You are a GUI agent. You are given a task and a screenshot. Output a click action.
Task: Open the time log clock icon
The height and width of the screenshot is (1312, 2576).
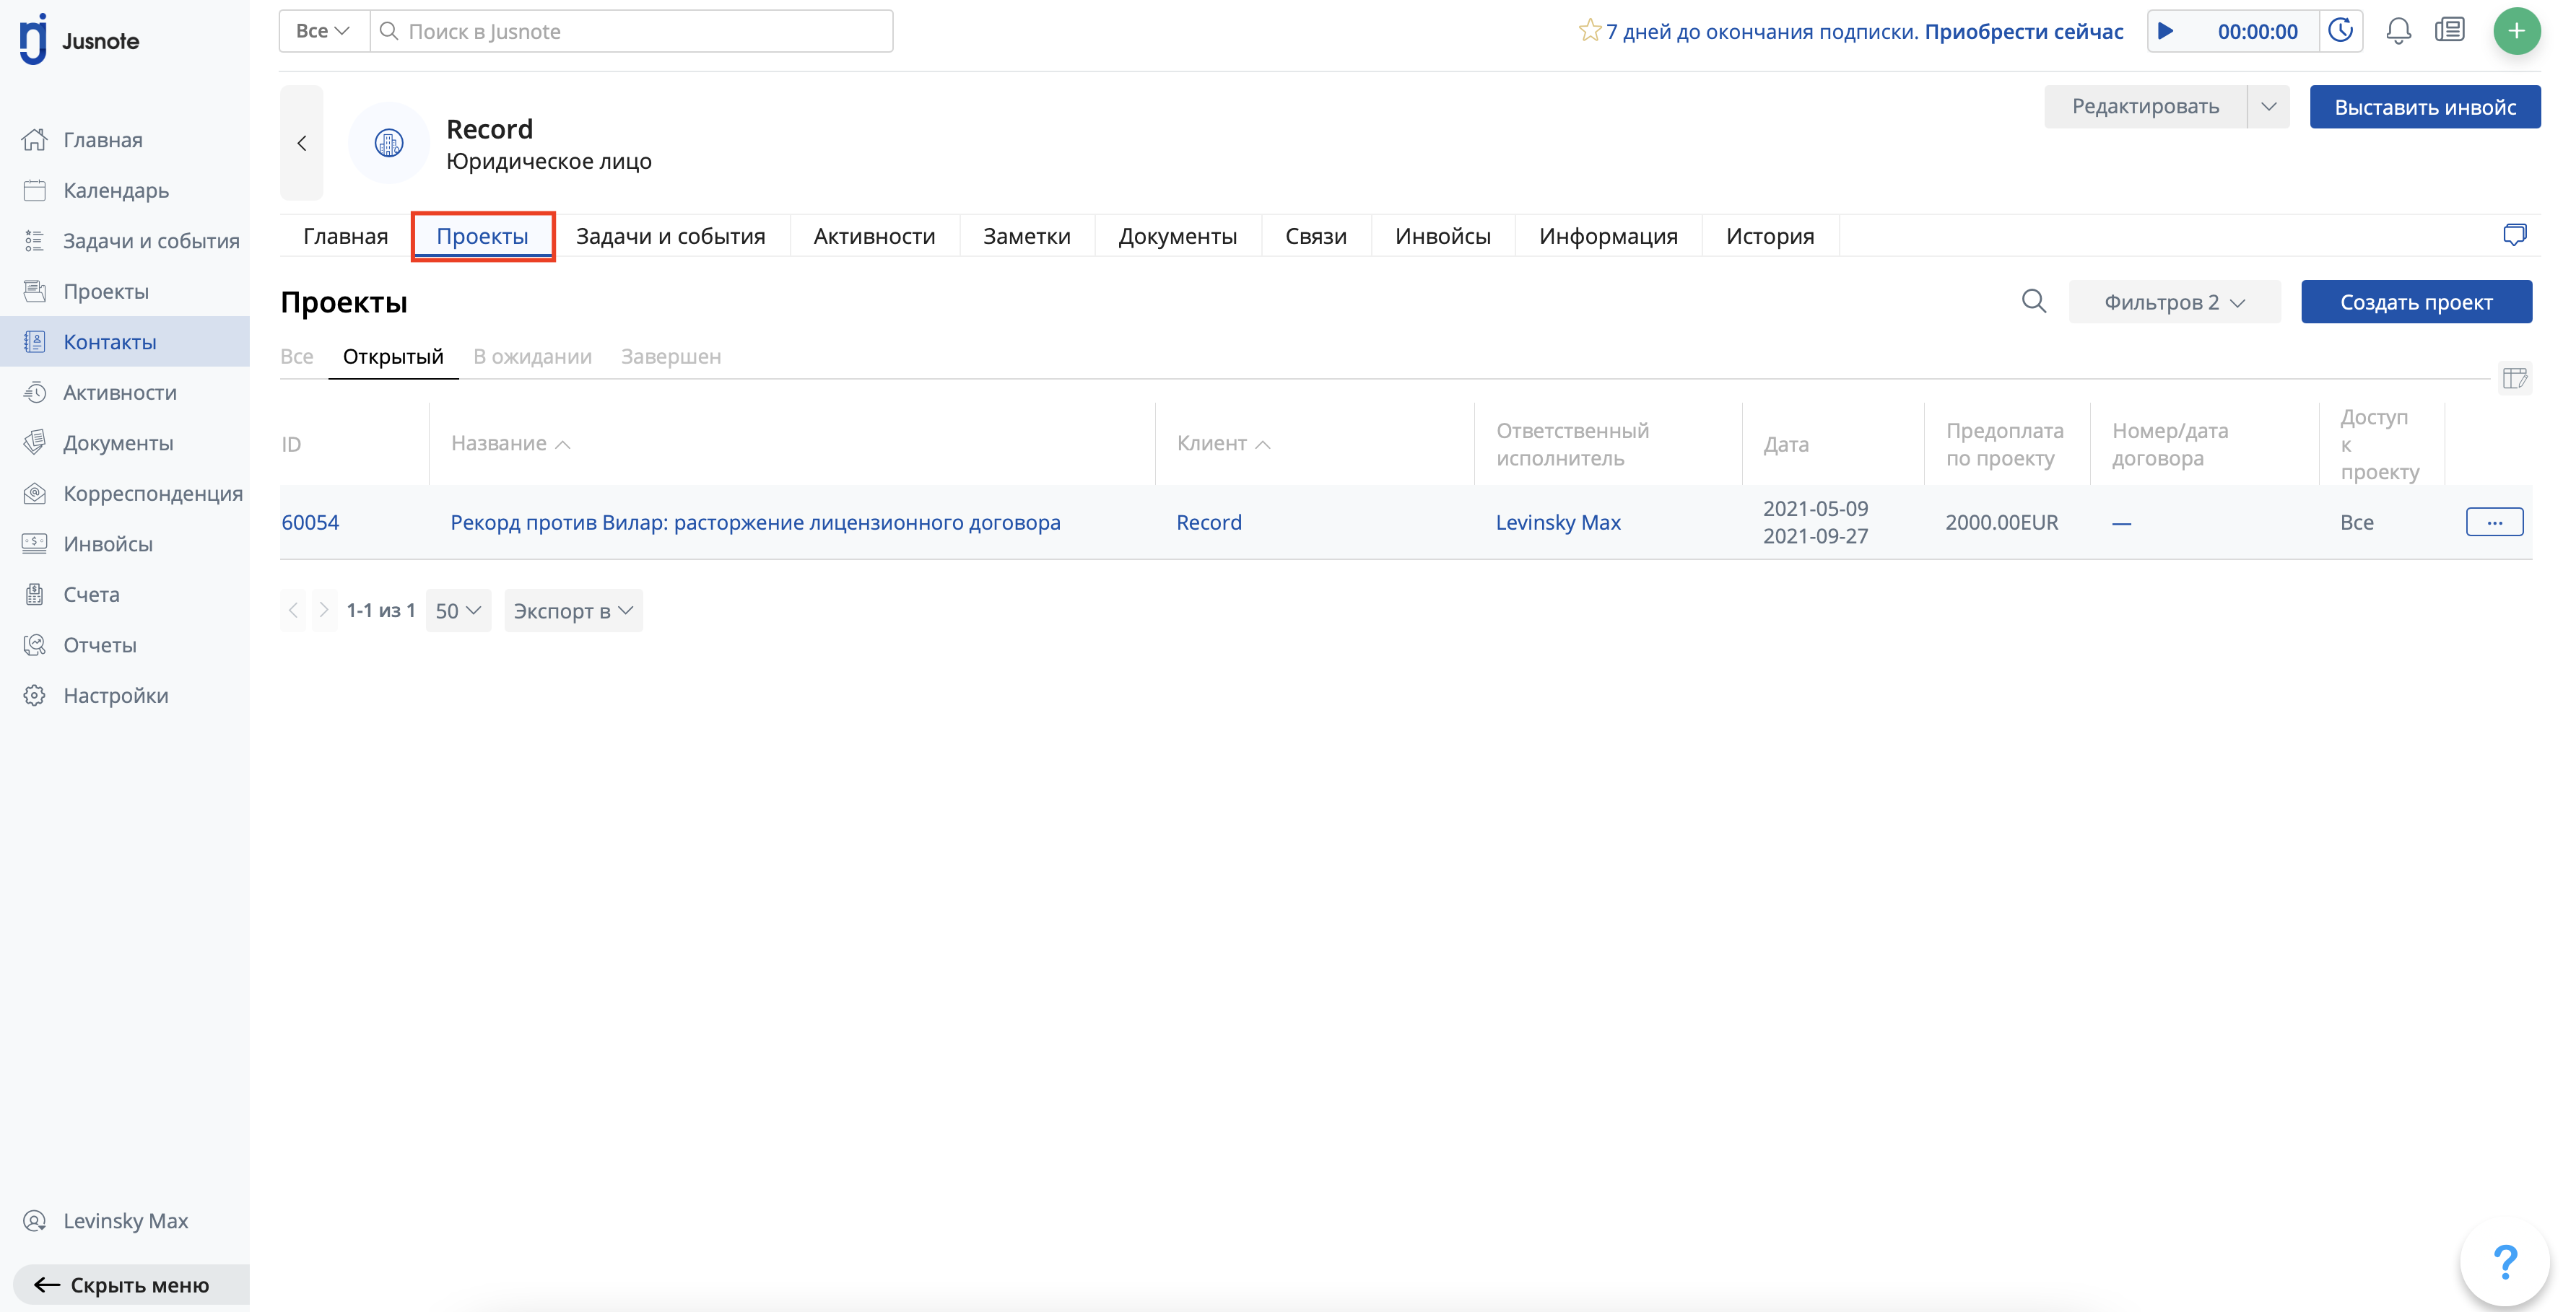2341,31
